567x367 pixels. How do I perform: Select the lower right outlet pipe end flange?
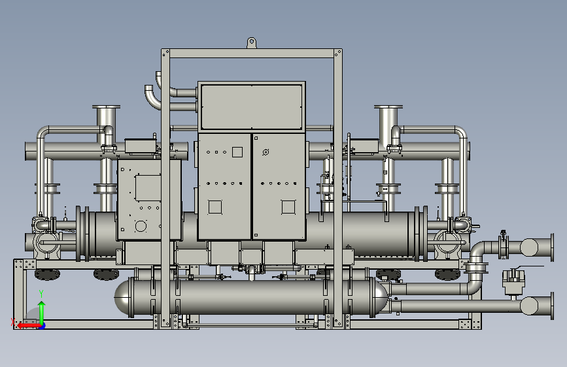(x=552, y=306)
